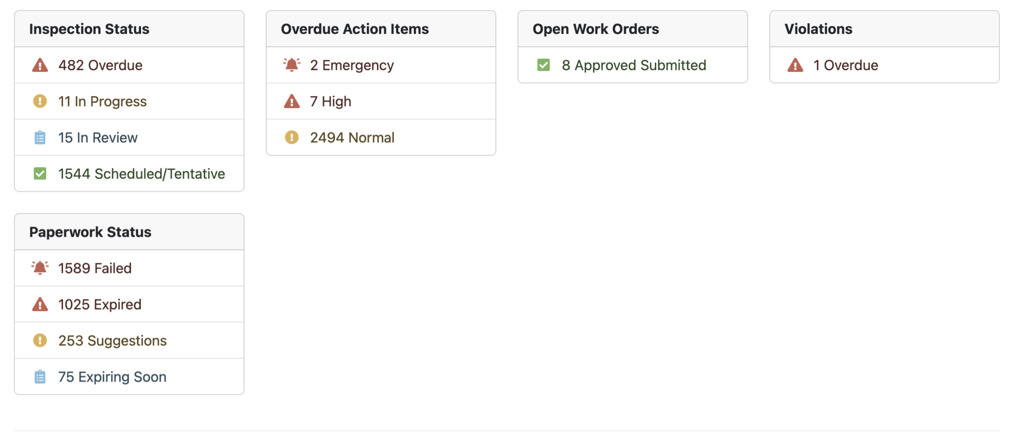
Task: Click the red warning triangle beside 482 Overdue
Action: (40, 65)
